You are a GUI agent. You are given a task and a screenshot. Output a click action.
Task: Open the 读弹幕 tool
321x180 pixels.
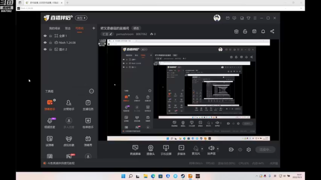click(50, 141)
